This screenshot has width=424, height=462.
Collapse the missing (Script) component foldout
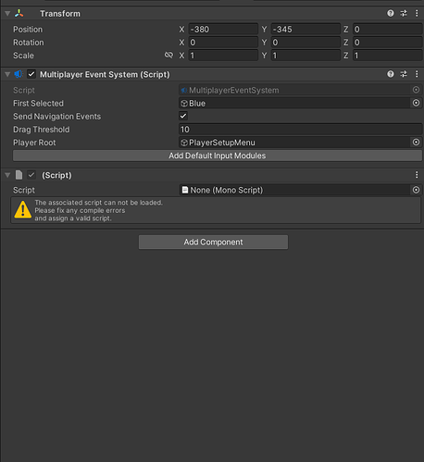coord(7,175)
